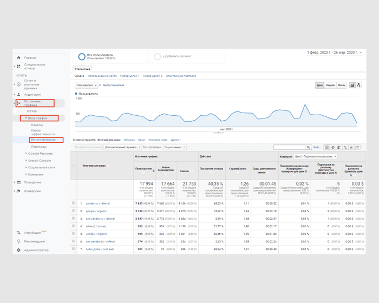Screen dimensions: 379x303
Task: Select the pie chart percentage view icon
Action: (x=333, y=147)
